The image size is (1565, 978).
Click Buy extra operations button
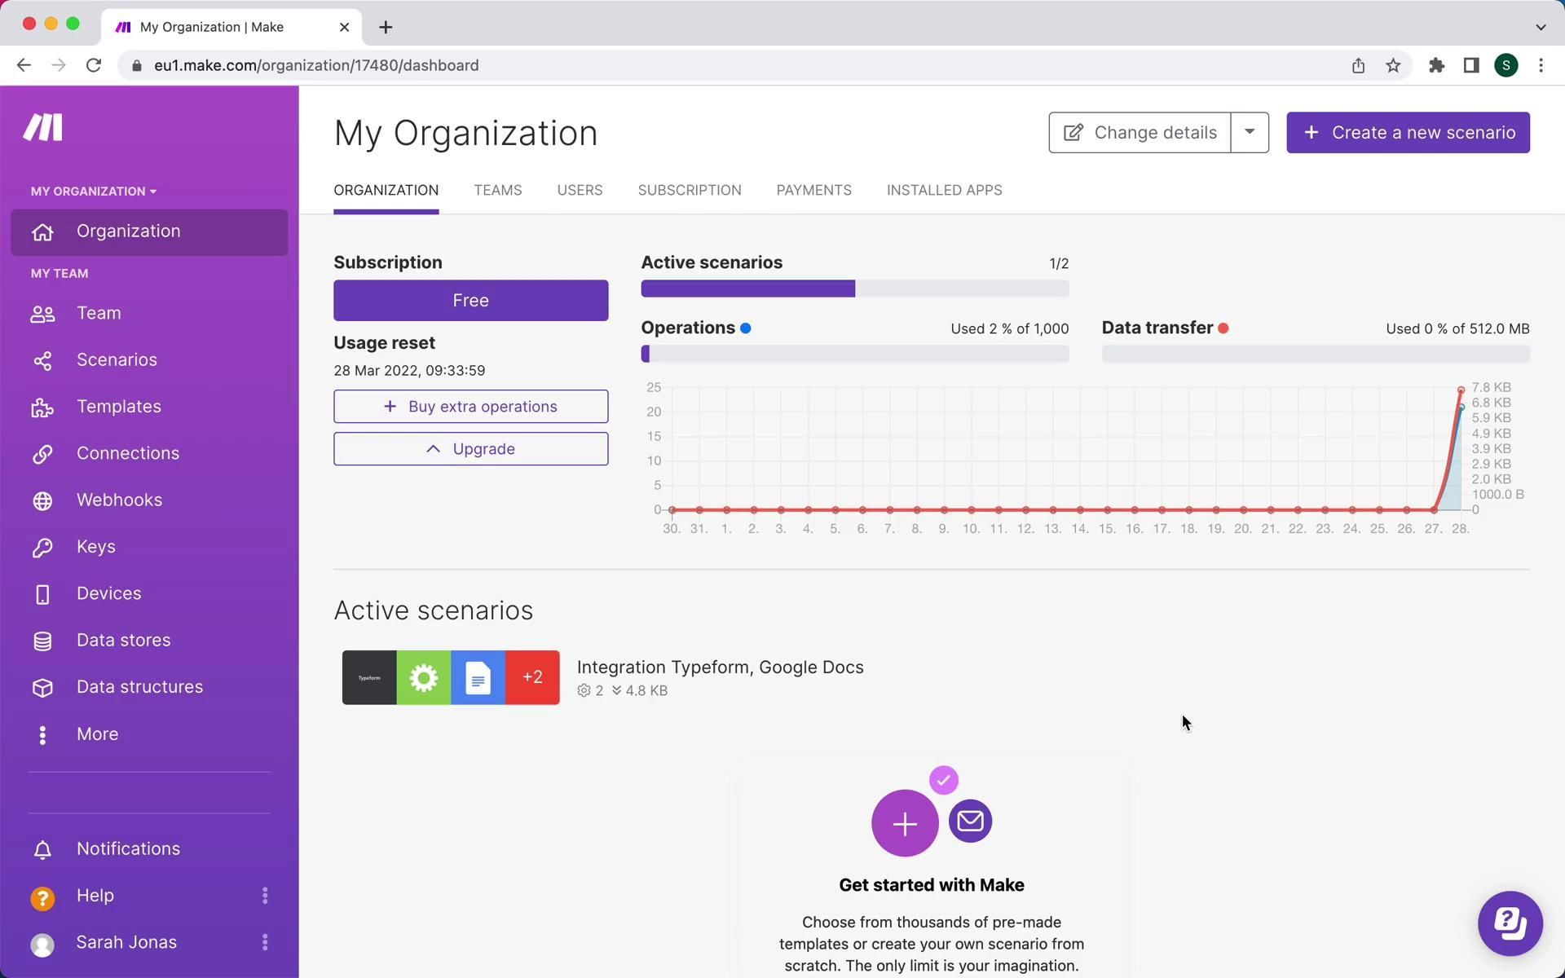pos(470,407)
